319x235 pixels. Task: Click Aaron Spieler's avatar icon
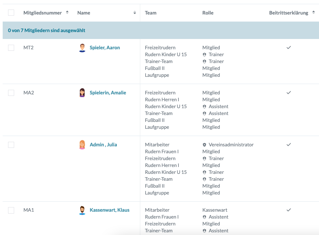(82, 48)
